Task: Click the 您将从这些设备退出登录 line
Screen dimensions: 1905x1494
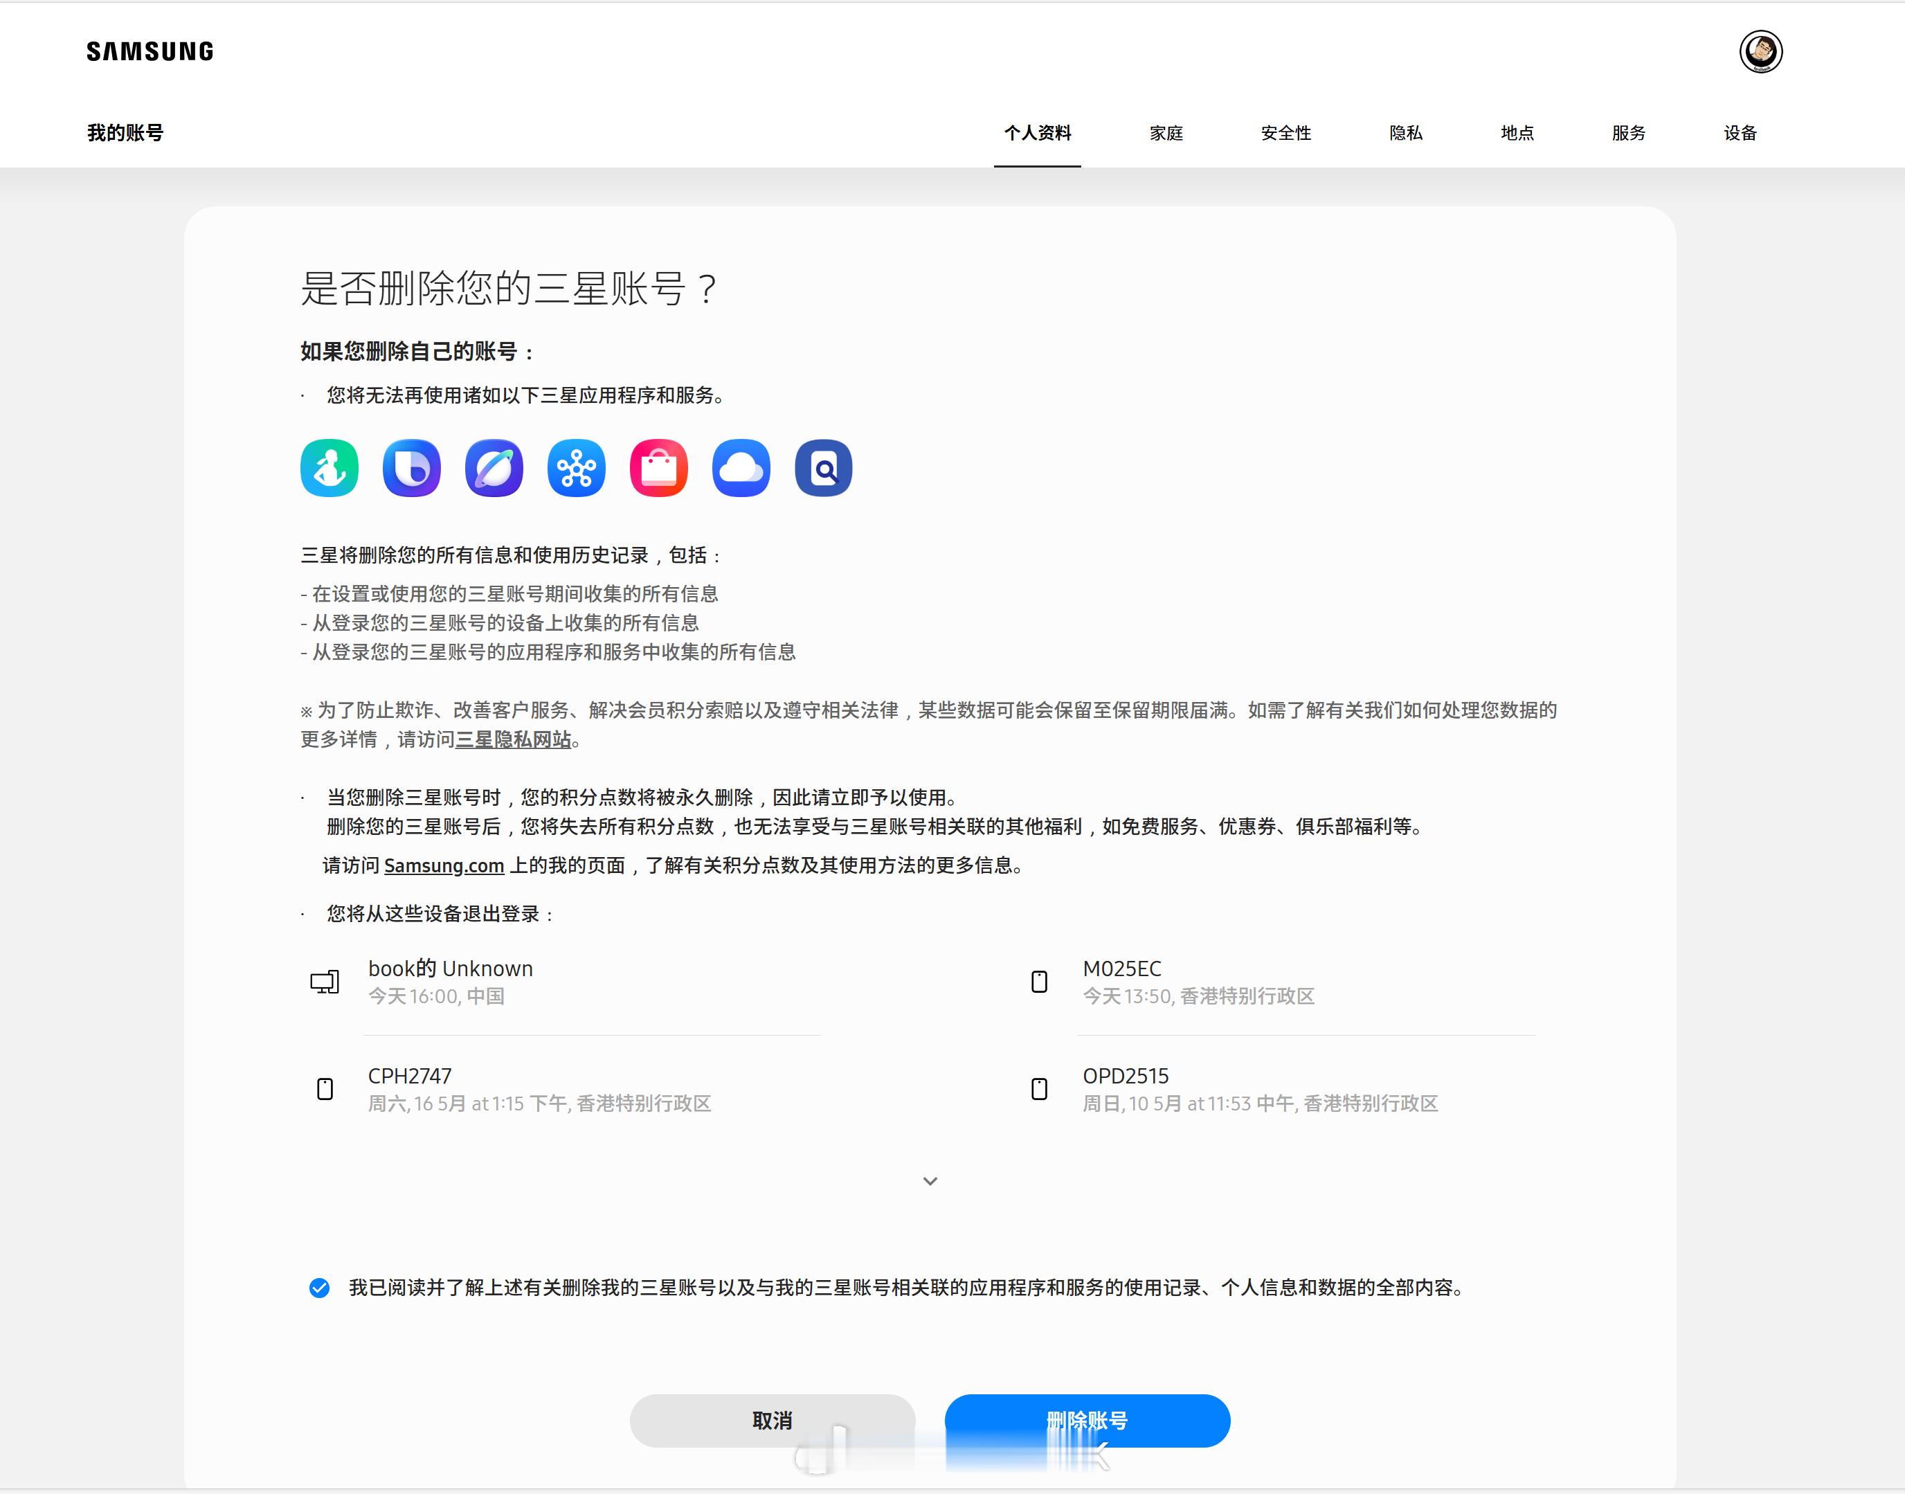Action: click(441, 914)
